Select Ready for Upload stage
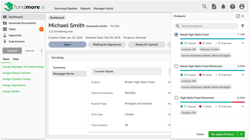This screenshot has width=249, height=140. click(x=146, y=44)
